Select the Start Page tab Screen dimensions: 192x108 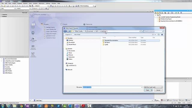point(38,100)
